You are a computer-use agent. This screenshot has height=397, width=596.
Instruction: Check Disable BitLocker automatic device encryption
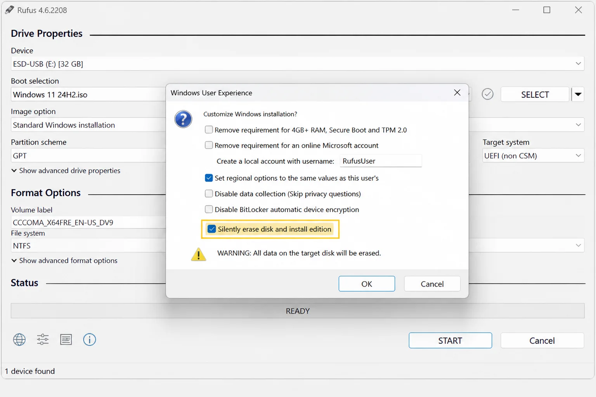209,209
